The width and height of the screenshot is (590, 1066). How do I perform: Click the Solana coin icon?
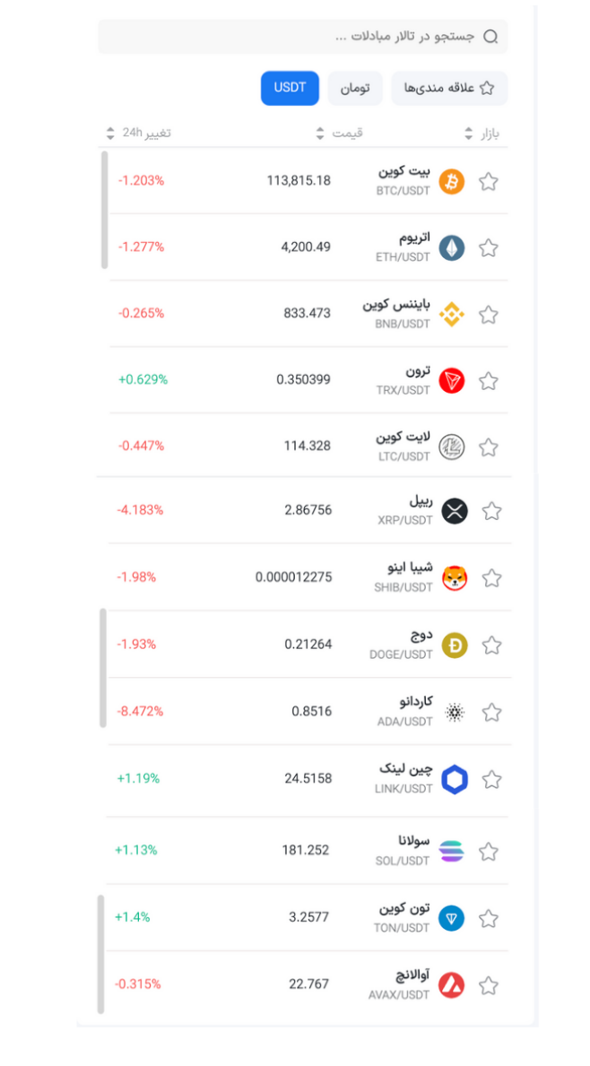[452, 849]
